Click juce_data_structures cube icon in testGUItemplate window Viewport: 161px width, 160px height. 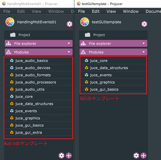click(x=87, y=68)
